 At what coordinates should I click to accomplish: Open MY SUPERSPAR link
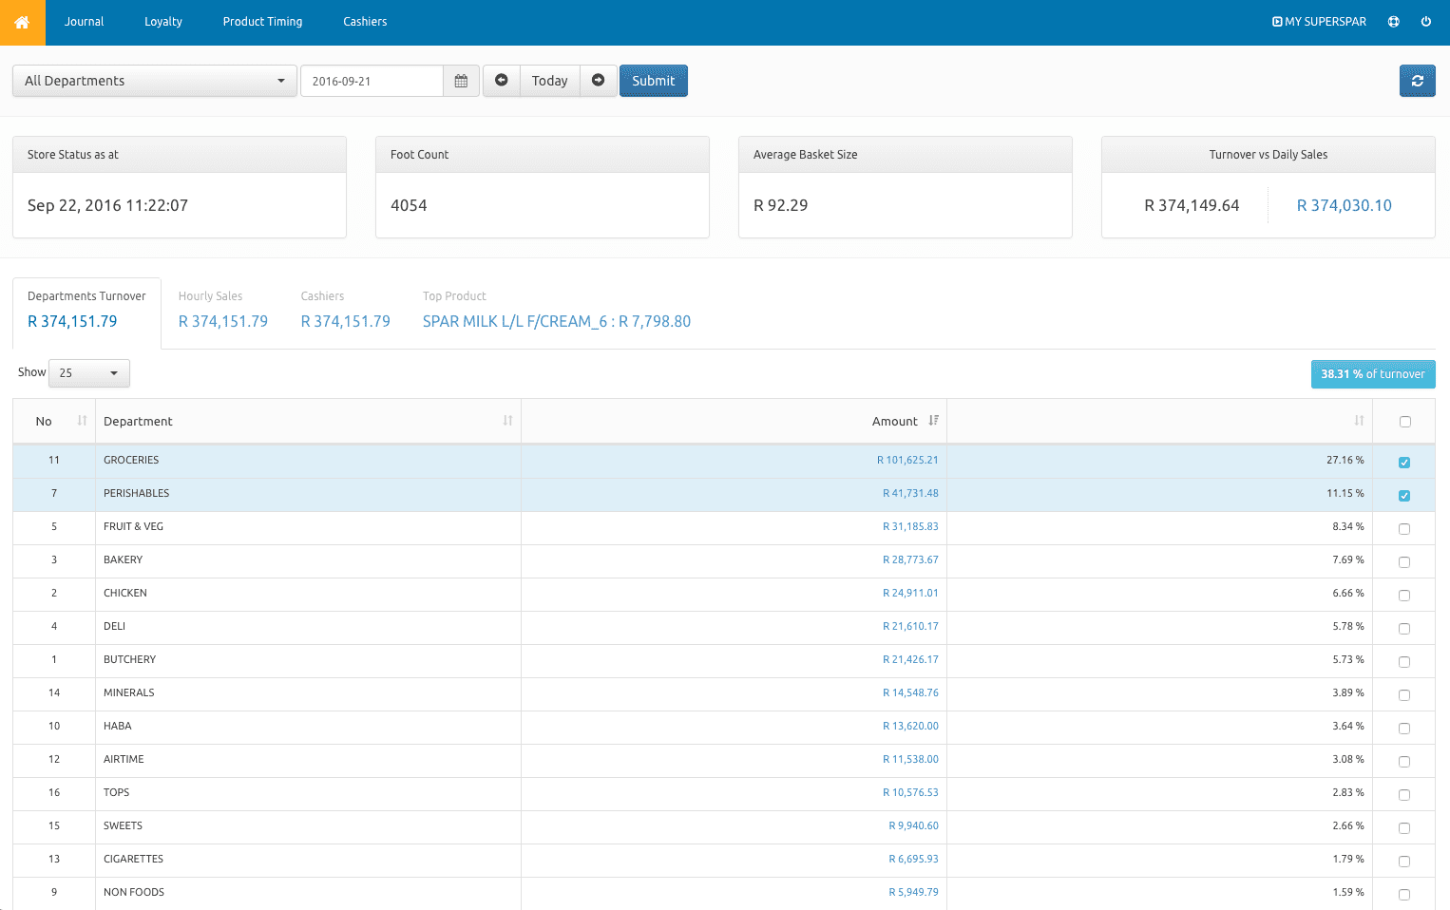click(x=1319, y=22)
